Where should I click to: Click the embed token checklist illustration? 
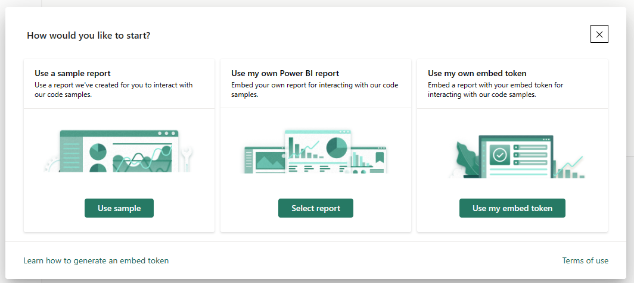[517, 156]
